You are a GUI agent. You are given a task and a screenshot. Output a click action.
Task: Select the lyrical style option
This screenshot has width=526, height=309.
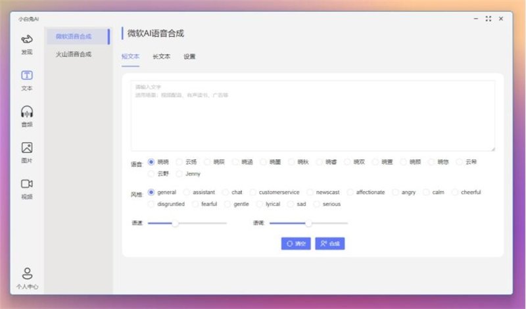coord(259,204)
